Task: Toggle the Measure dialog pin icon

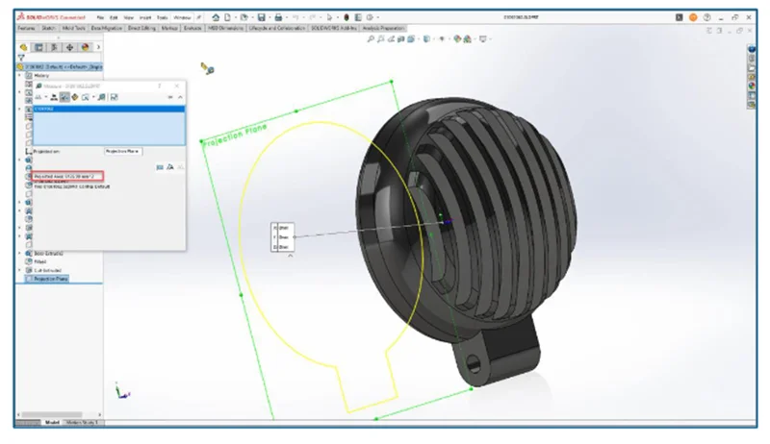Action: click(170, 97)
